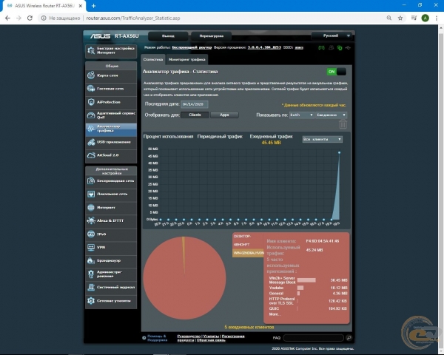Open Local network (Локальная сеть) icon

point(91,194)
